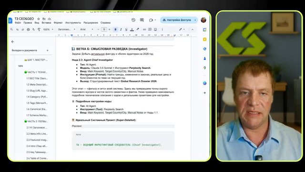Open the Справка menu
Viewport: 305px width, 172px height.
point(105,23)
